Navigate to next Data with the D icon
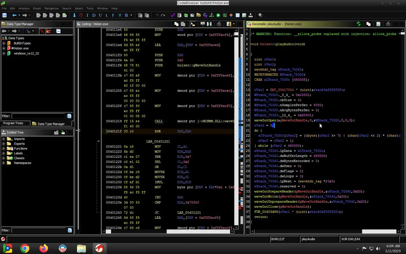 pyautogui.click(x=94, y=15)
